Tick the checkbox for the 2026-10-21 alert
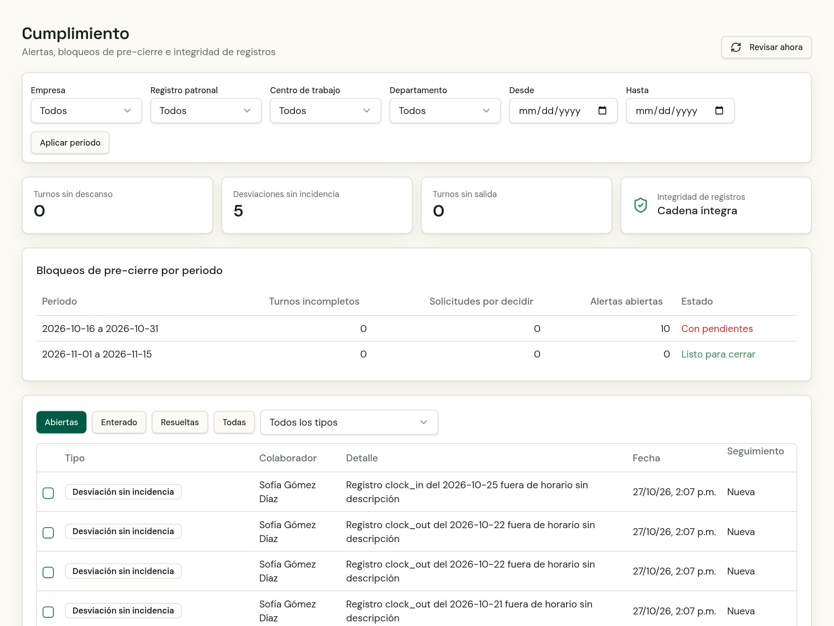Image resolution: width=834 pixels, height=626 pixels. (x=48, y=612)
